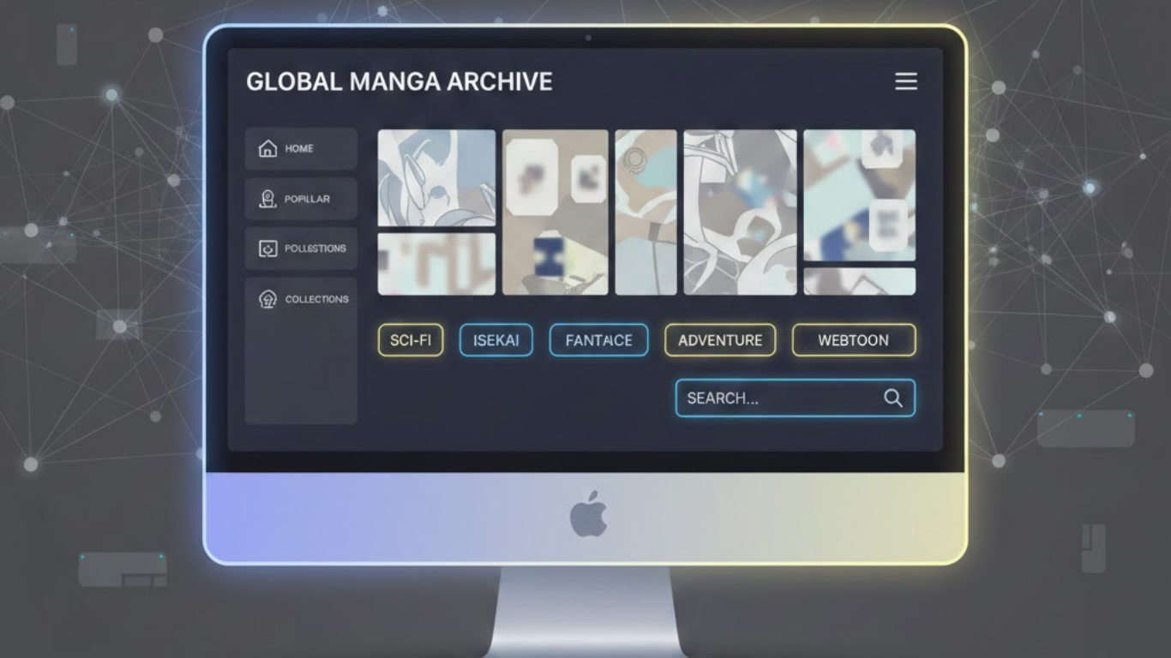Click the magnifying glass search icon

[892, 398]
